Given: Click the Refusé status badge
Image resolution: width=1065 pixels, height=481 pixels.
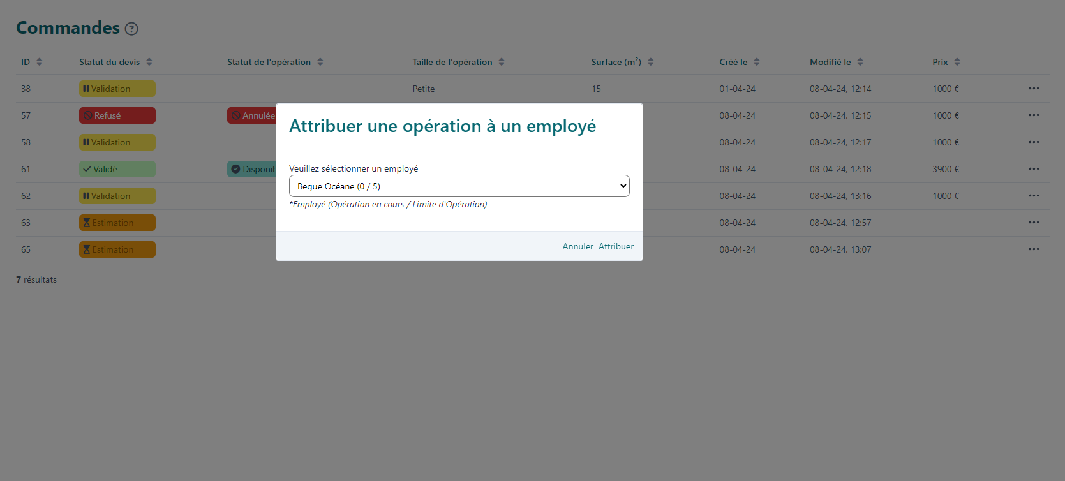Looking at the screenshot, I should [117, 115].
